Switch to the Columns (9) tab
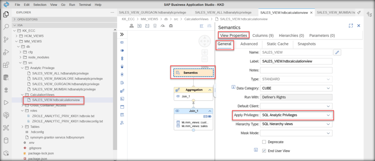The height and width of the screenshot is (161, 375). (263, 35)
